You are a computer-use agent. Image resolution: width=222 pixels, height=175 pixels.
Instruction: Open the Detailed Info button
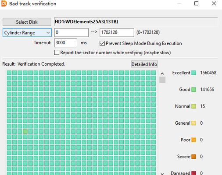(x=144, y=64)
